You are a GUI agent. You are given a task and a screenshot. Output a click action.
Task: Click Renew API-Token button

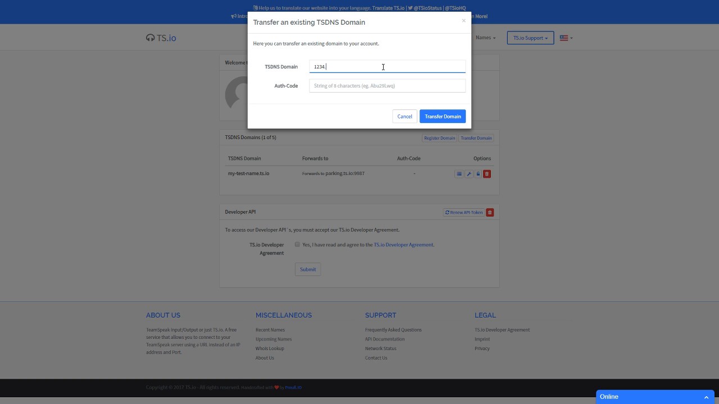pos(463,213)
